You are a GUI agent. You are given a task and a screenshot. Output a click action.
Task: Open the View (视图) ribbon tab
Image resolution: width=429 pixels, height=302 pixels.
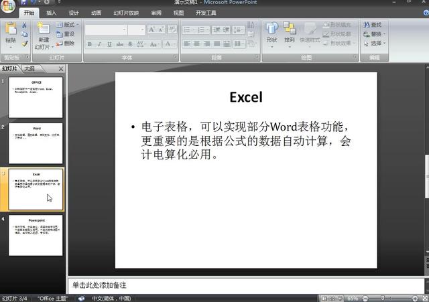pyautogui.click(x=178, y=13)
